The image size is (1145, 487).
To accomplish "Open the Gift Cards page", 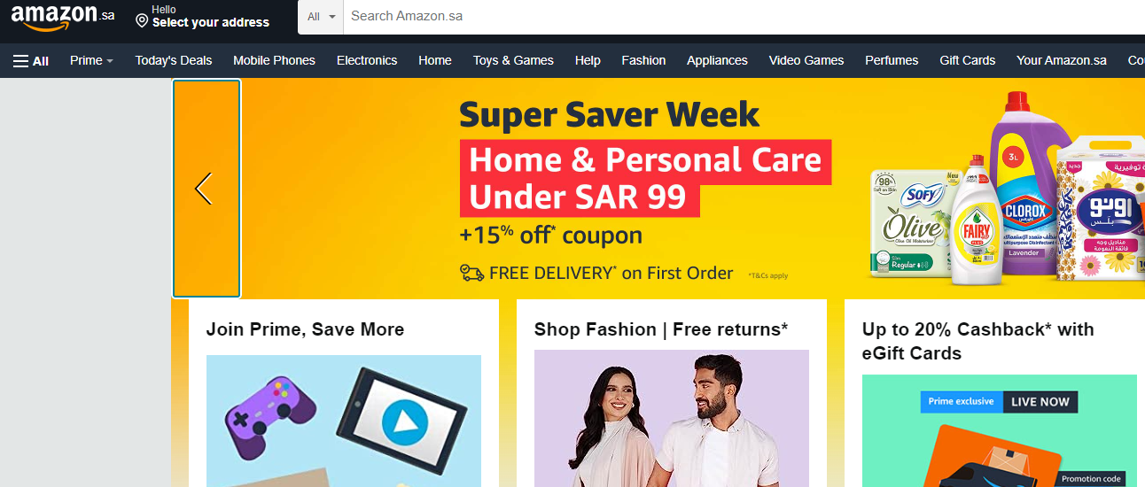I will 968,60.
